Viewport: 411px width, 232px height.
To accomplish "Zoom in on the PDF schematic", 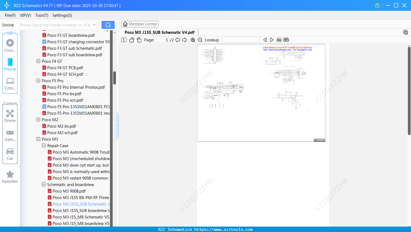I will pos(193,40).
